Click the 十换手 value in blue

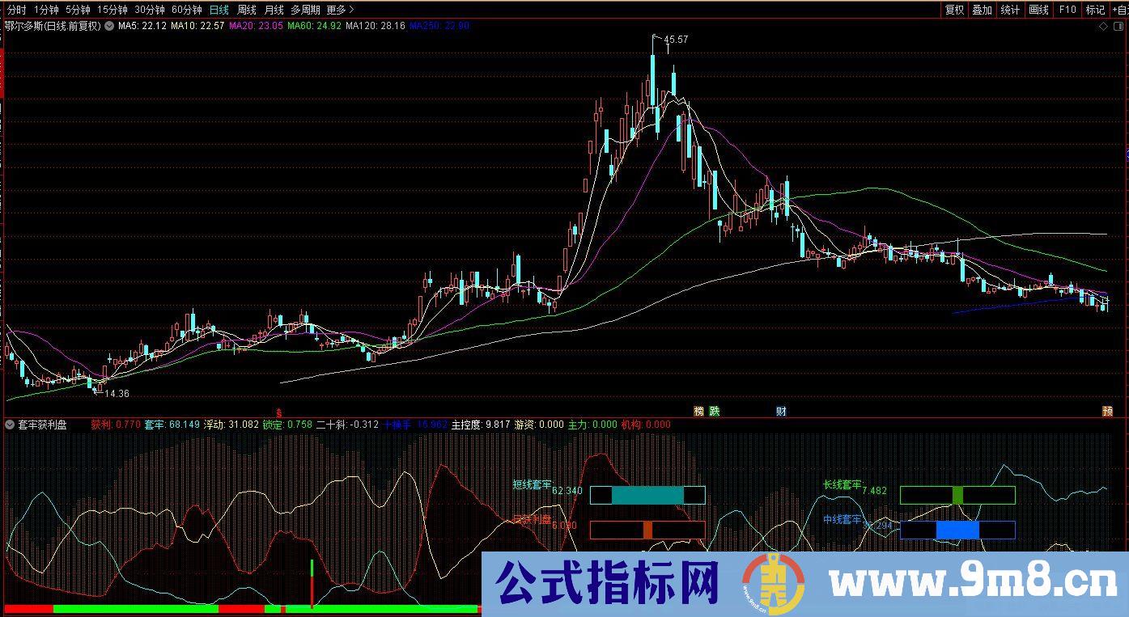(x=415, y=424)
